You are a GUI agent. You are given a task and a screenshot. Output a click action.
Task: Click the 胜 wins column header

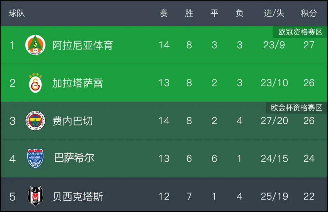click(x=189, y=13)
